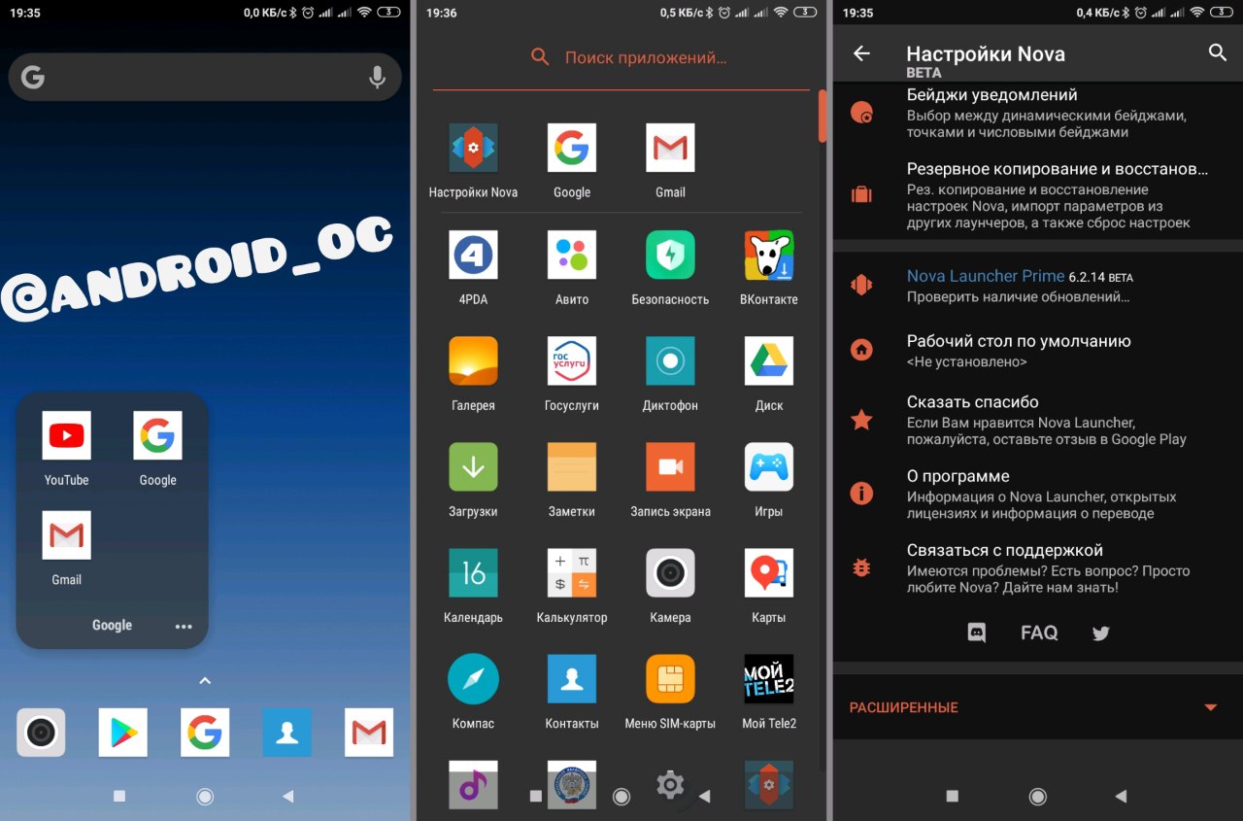Open Бейджи уведомлений settings
The image size is (1243, 821).
(x=1038, y=113)
